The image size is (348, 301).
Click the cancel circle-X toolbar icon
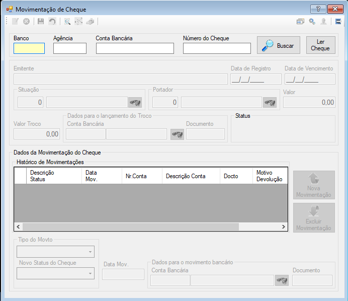[27, 22]
